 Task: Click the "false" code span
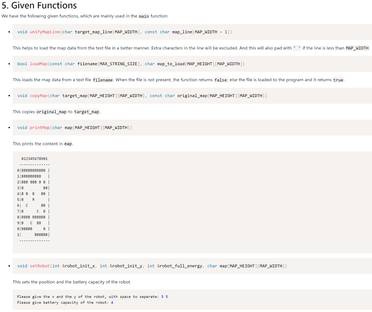221,80
